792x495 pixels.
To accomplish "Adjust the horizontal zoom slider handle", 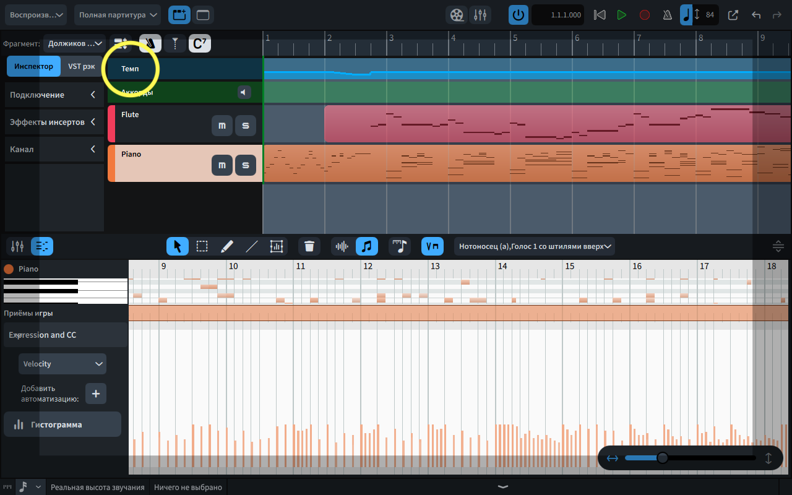I will coord(662,458).
